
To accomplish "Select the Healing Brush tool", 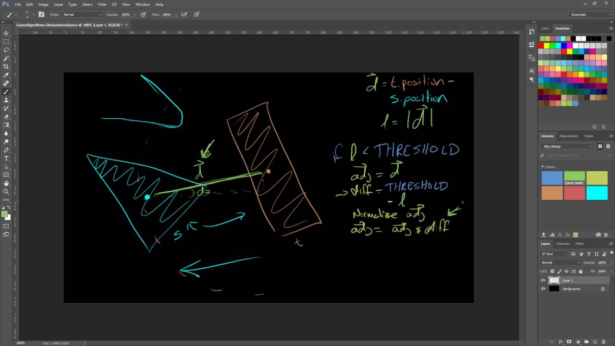I will pos(6,83).
